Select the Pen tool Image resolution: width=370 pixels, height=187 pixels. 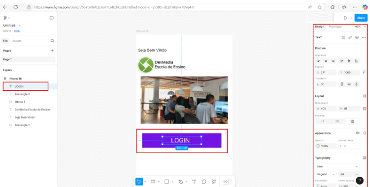click(x=180, y=181)
